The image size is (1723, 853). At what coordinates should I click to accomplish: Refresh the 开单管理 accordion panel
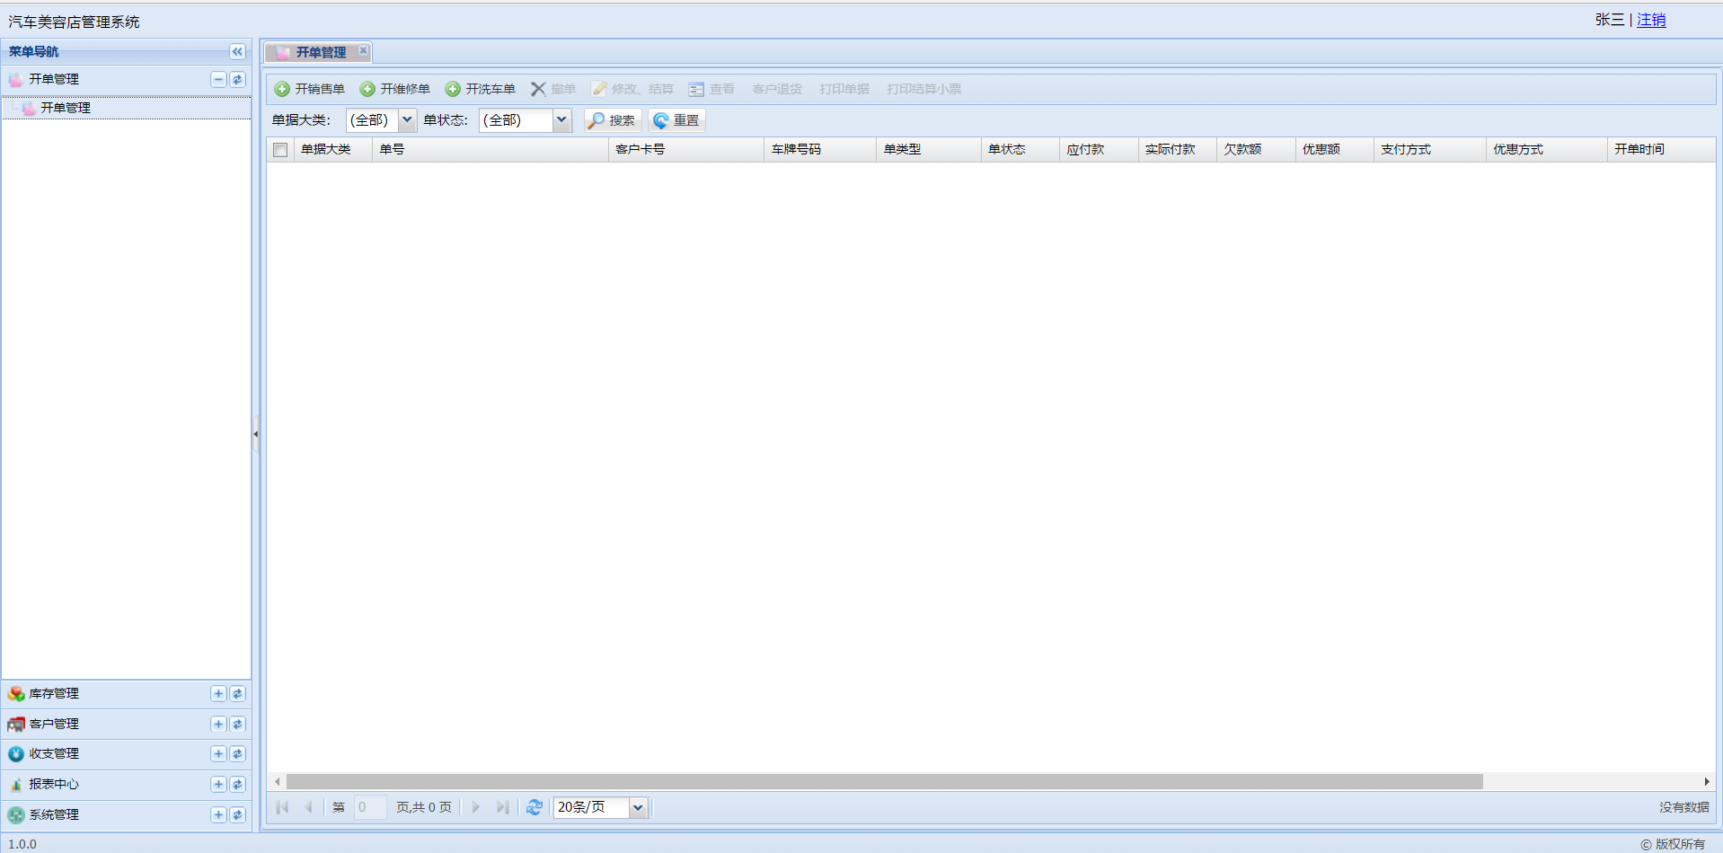(x=237, y=80)
